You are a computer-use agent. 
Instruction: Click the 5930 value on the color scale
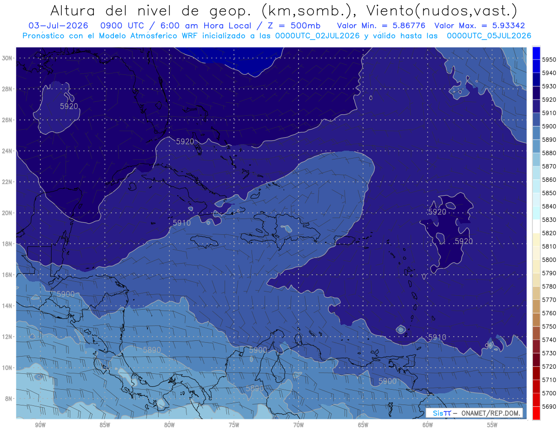coord(549,86)
